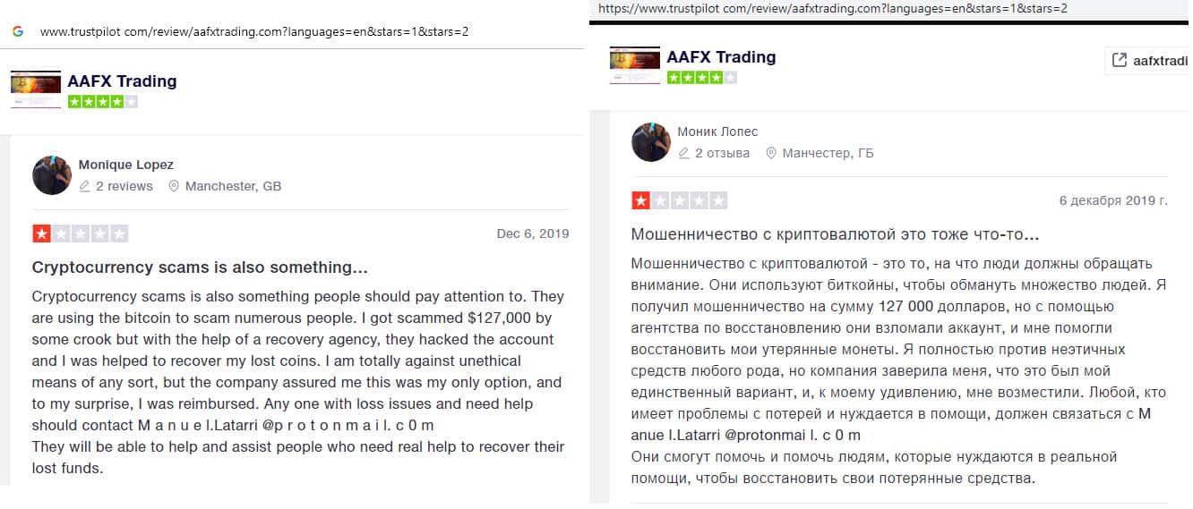This screenshot has height=509, width=1193.
Task: Click the location pin next to Манчестер, ГБ
Action: click(771, 153)
